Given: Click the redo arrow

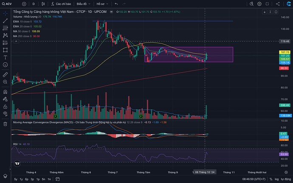Looking at the screenshot, I should click(x=124, y=4).
